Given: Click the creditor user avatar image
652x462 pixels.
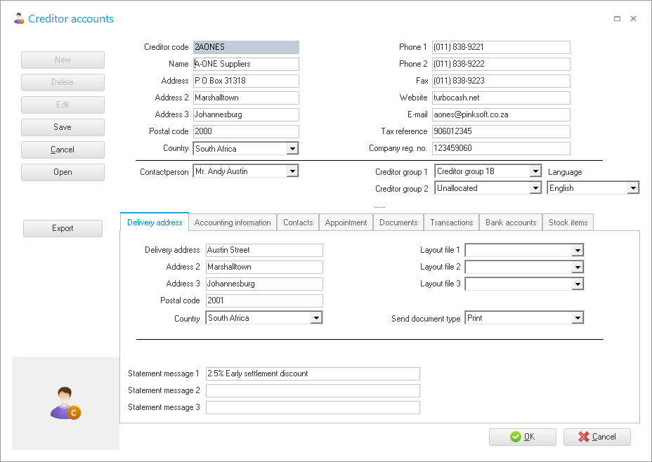Looking at the screenshot, I should click(x=65, y=404).
